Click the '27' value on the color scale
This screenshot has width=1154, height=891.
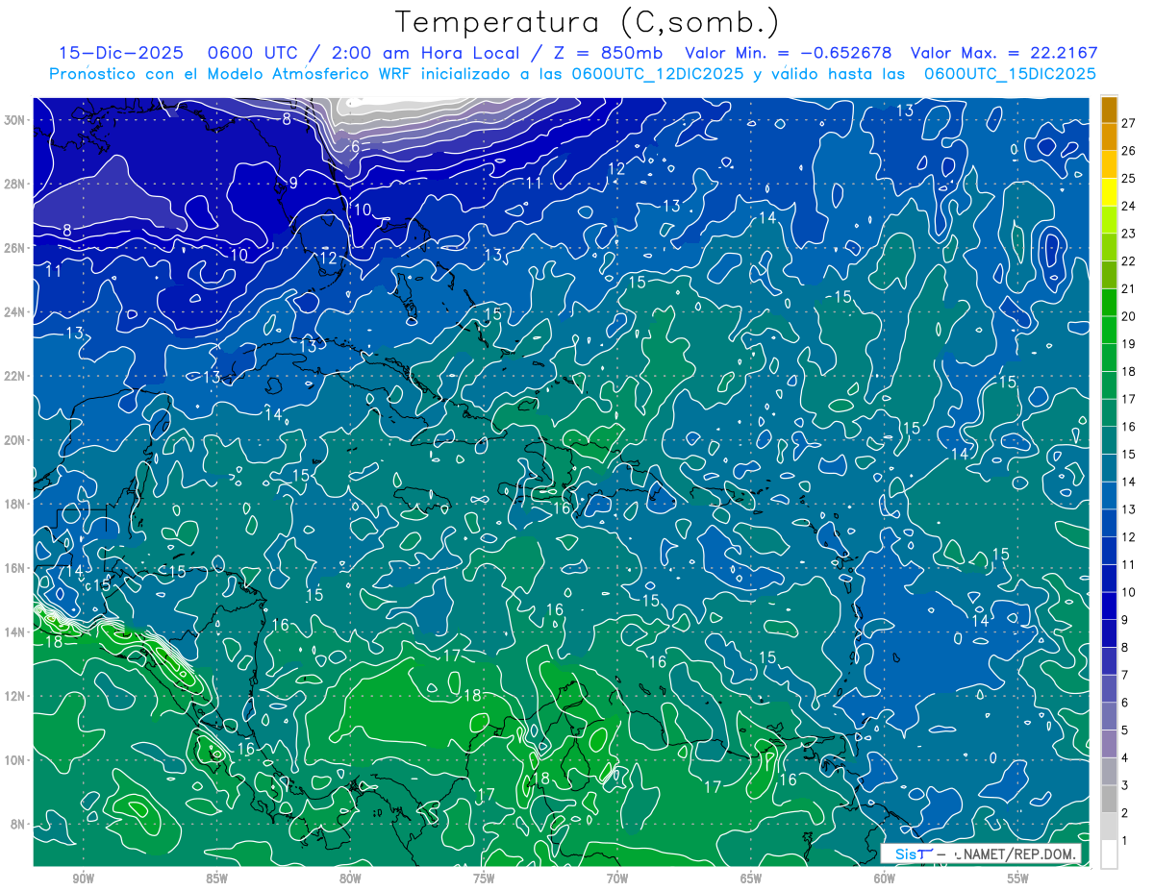[x=1129, y=123]
